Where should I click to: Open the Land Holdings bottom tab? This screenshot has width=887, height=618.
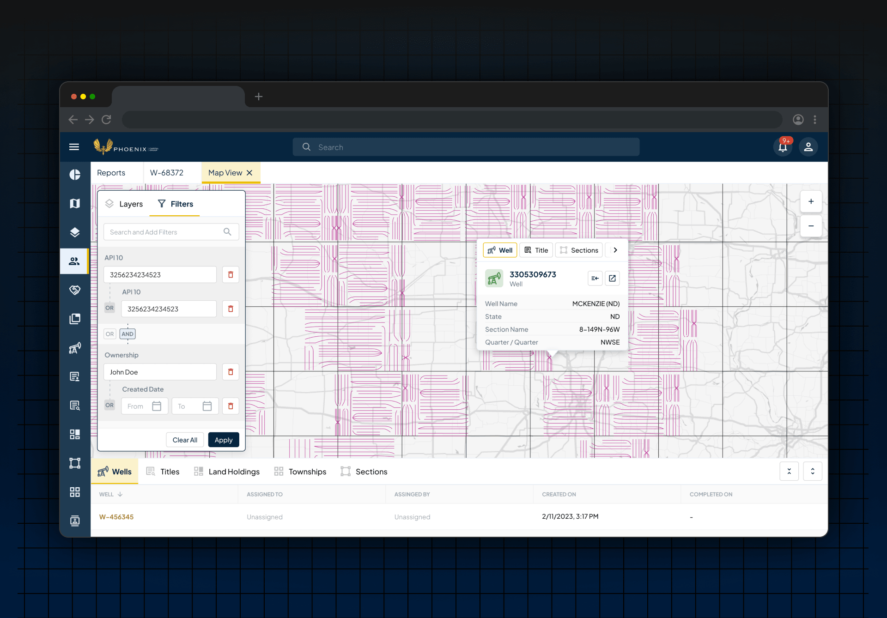point(227,472)
